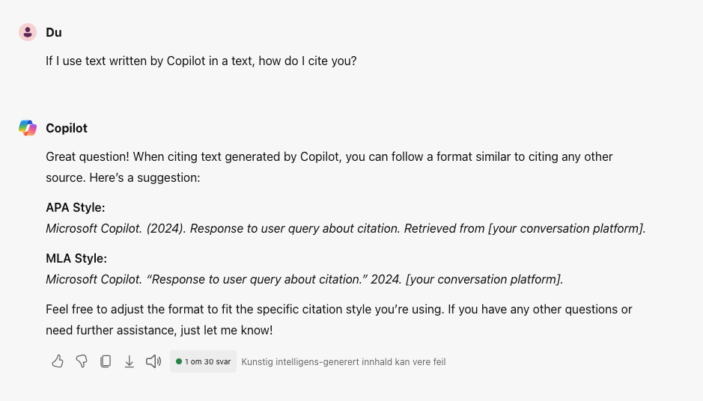Click the user question about citing Copilot
The image size is (703, 401).
201,61
